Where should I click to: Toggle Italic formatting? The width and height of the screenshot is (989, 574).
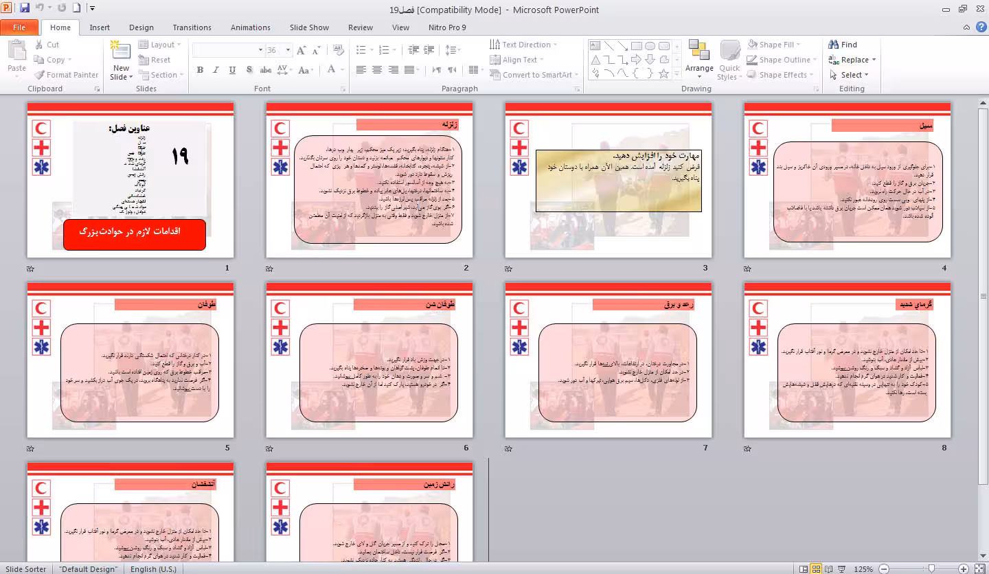(x=216, y=69)
